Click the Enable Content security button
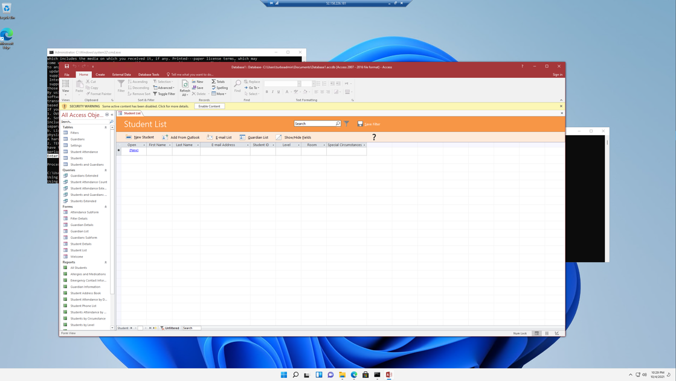Viewport: 676px width, 381px height. coord(210,105)
